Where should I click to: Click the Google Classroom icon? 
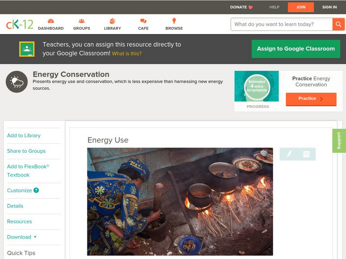point(27,49)
